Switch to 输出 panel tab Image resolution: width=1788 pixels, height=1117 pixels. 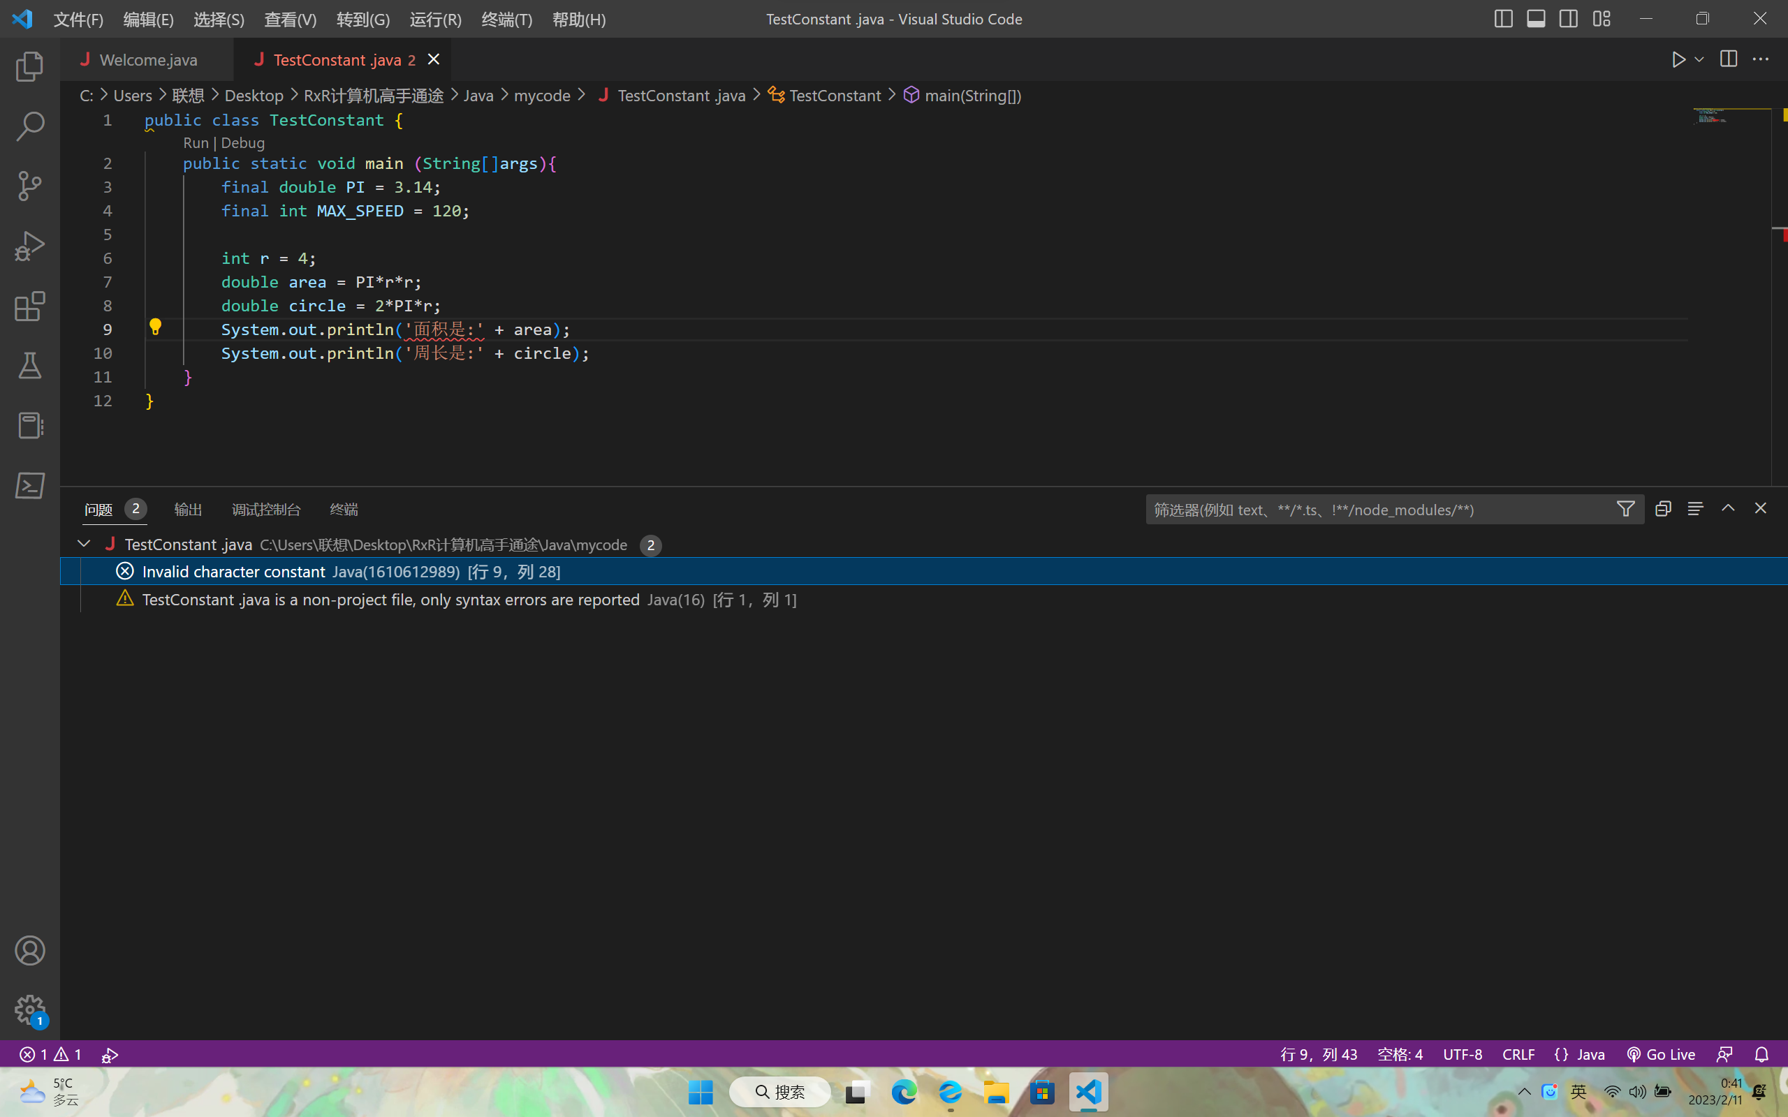pos(188,509)
